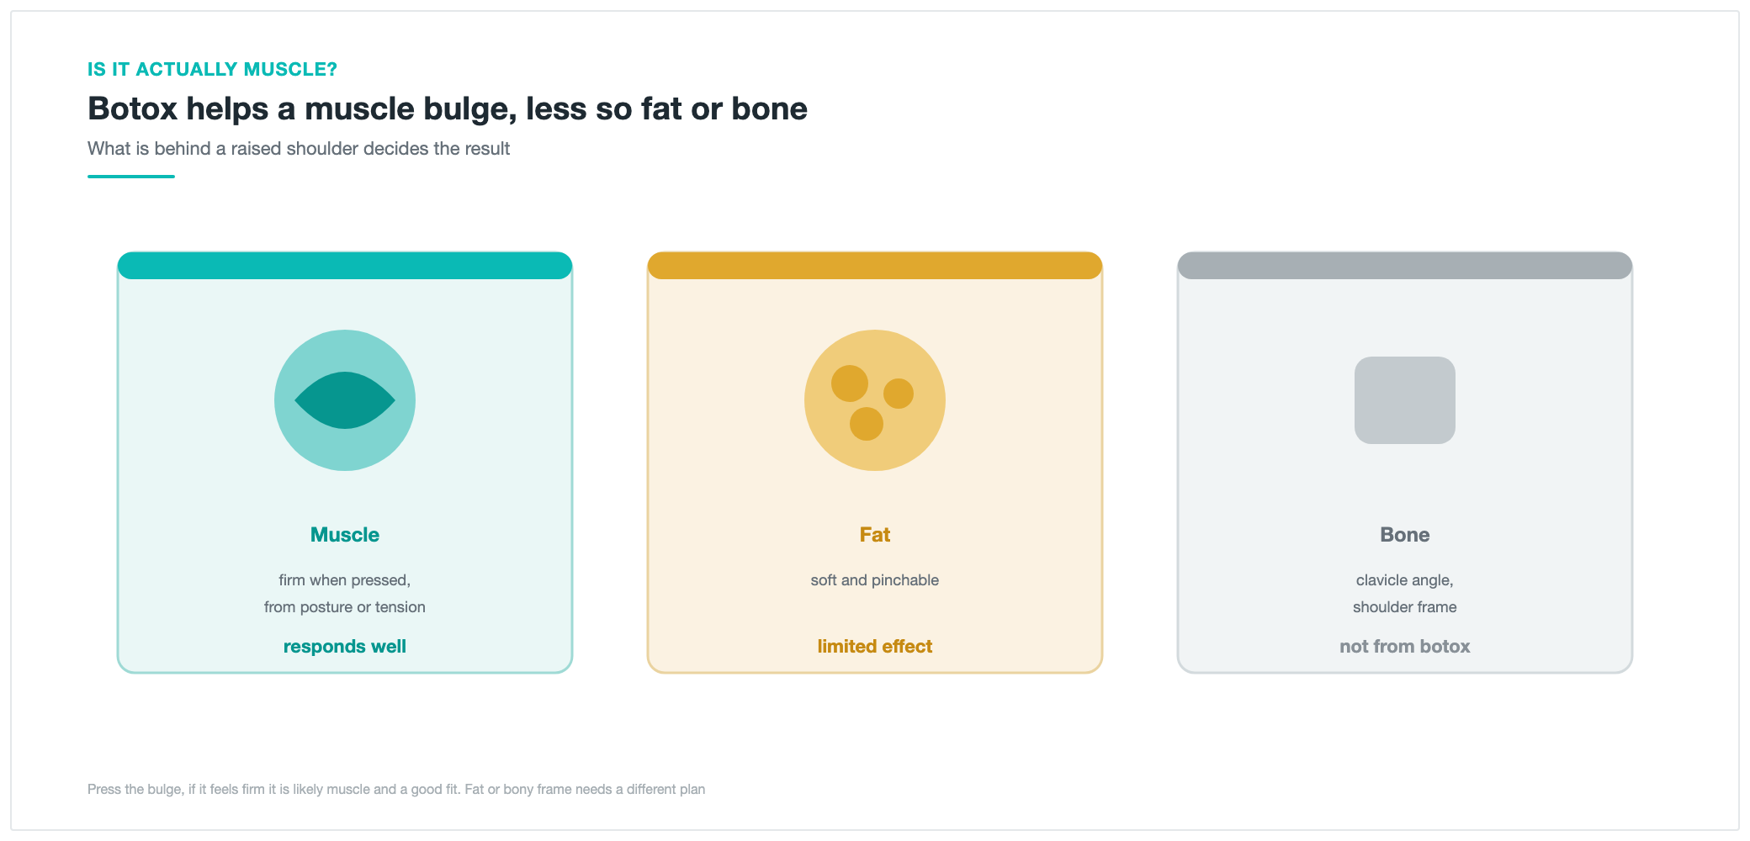Click the teal Muscle card header bar
The image size is (1750, 841).
tap(345, 266)
